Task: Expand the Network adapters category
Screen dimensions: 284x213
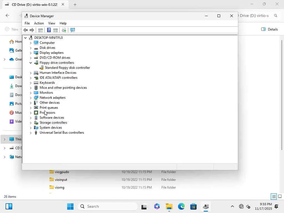Action: 31,98
